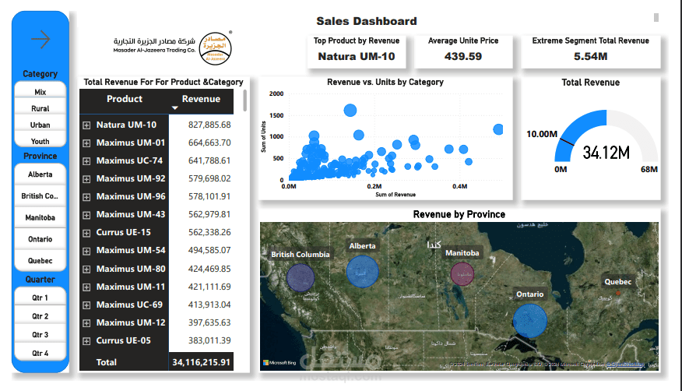Click the small gray marker at top right
Screen dimensions: 682x391
click(656, 17)
